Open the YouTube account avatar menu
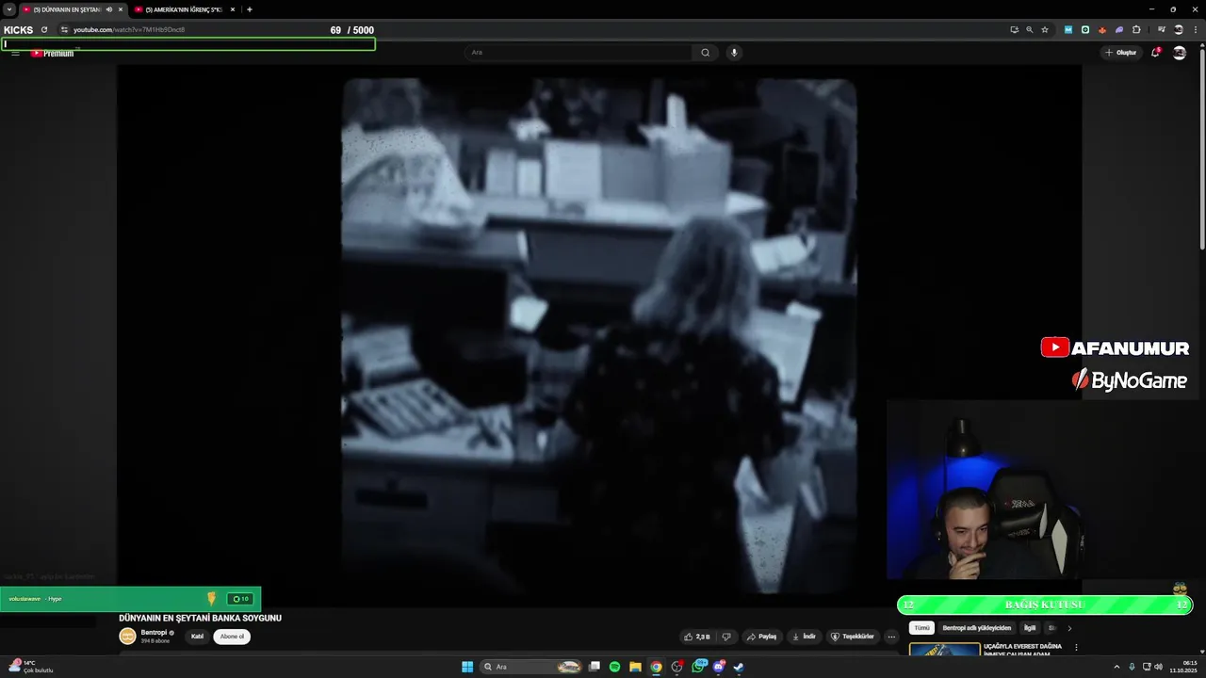This screenshot has width=1206, height=678. pos(1179,53)
